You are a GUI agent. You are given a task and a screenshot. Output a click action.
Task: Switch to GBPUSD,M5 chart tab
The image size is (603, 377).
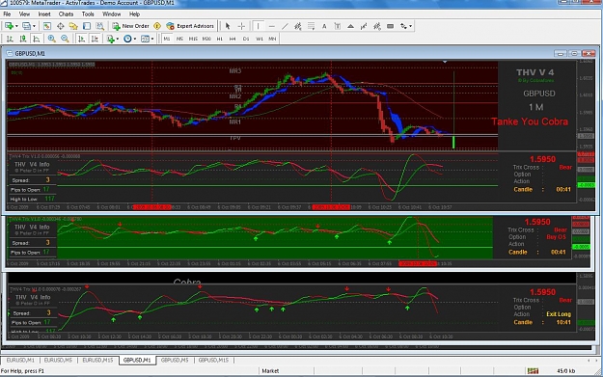pyautogui.click(x=175, y=361)
